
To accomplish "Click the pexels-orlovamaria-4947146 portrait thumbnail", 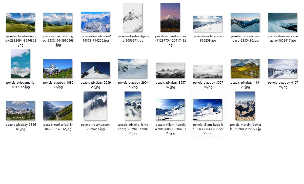I will (x=20, y=64).
